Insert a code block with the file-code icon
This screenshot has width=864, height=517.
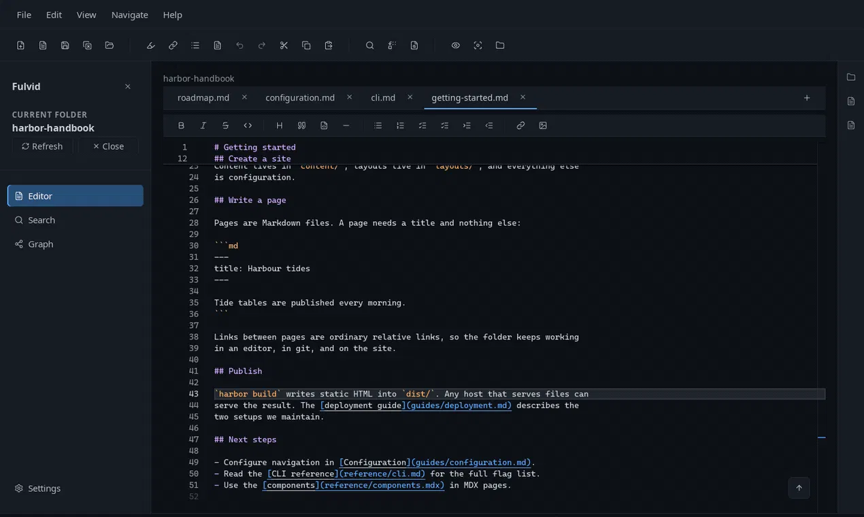(324, 126)
